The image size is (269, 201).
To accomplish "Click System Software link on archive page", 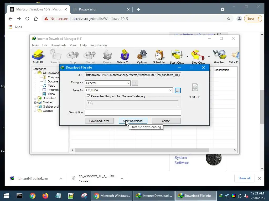I will pyautogui.click(x=182, y=160).
